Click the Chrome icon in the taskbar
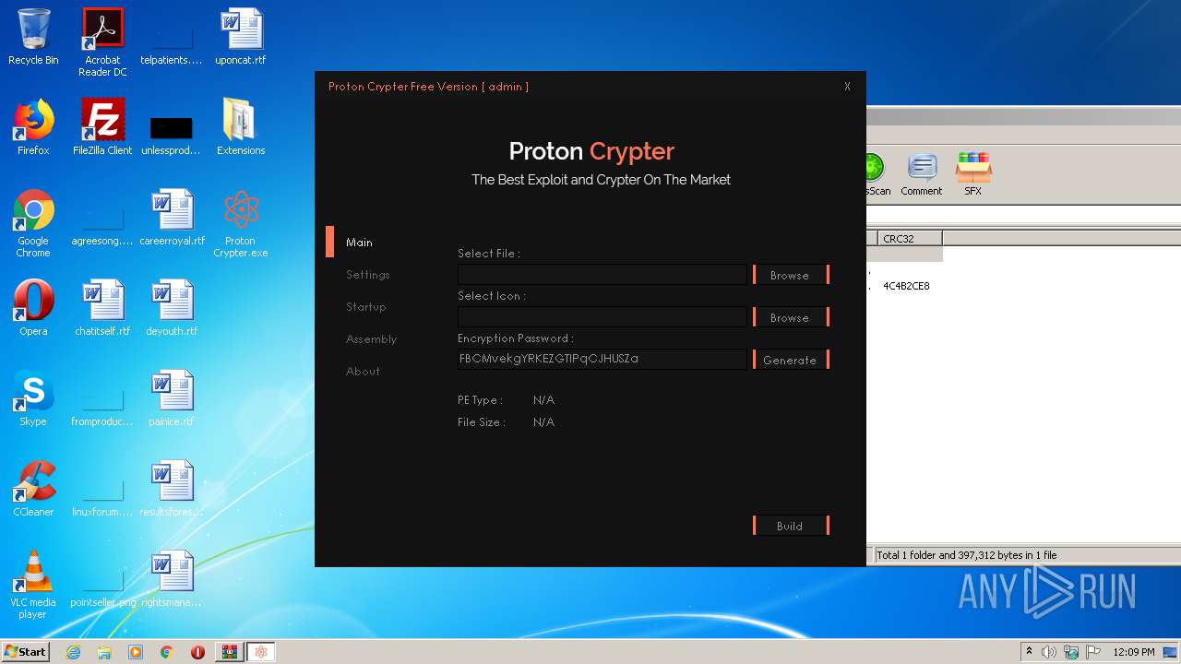This screenshot has height=664, width=1181. pos(166,652)
